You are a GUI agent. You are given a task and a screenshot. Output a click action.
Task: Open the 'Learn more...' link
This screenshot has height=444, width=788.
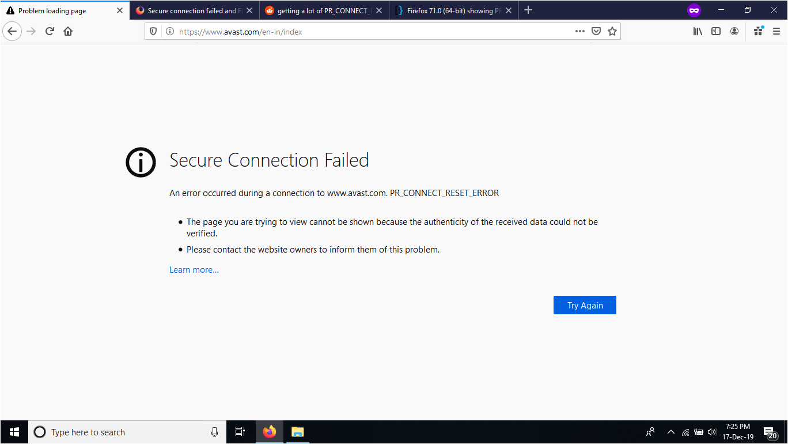(194, 269)
